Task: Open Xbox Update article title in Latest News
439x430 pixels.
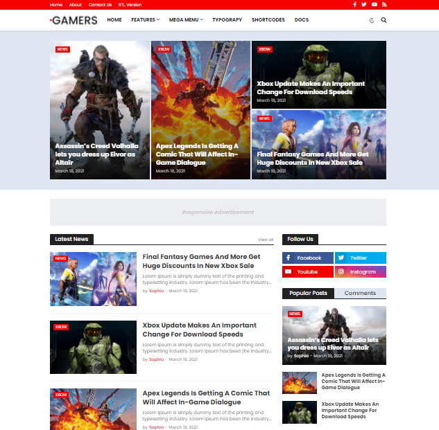Action: click(x=199, y=330)
